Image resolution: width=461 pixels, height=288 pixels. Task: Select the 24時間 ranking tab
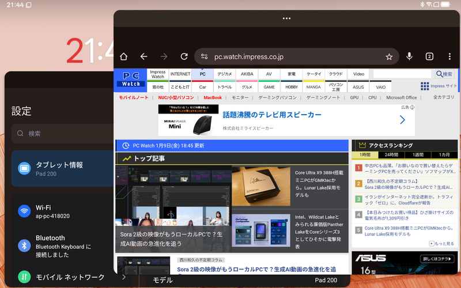tap(391, 154)
